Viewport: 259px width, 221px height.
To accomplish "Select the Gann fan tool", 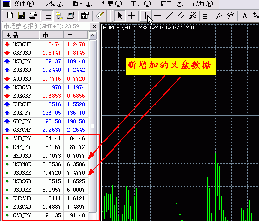I will (x=193, y=16).
